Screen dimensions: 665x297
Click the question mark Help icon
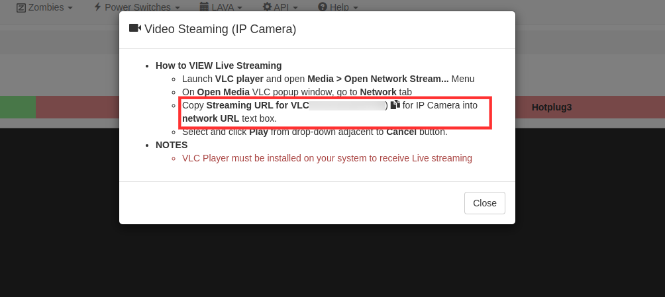[x=323, y=7]
